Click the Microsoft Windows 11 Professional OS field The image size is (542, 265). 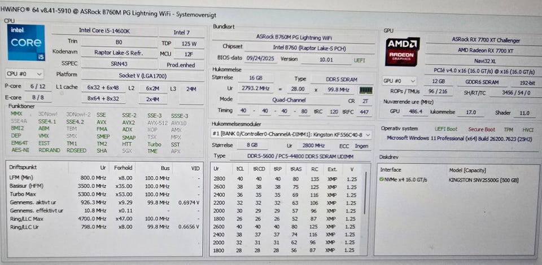coord(460,138)
